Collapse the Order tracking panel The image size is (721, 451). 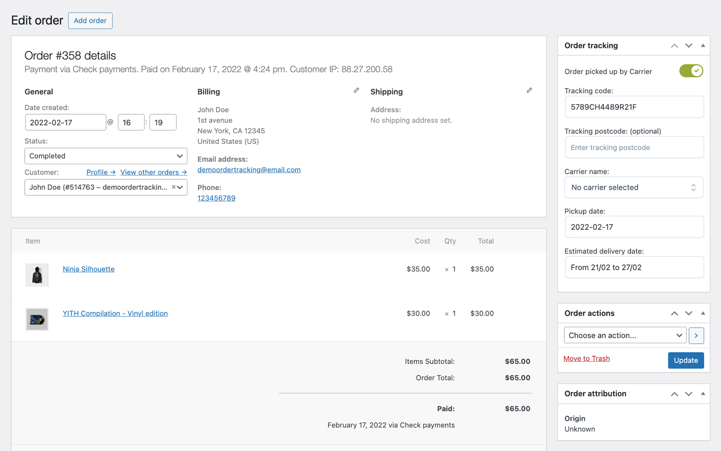click(x=703, y=46)
